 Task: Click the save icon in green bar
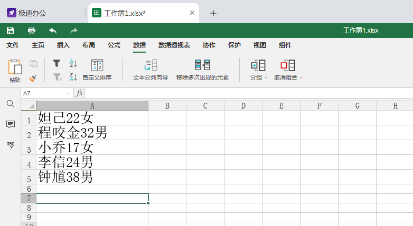tap(10, 31)
